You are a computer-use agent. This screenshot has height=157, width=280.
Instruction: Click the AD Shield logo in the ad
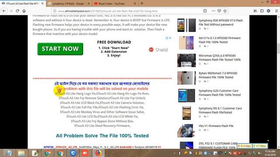[x=158, y=50]
